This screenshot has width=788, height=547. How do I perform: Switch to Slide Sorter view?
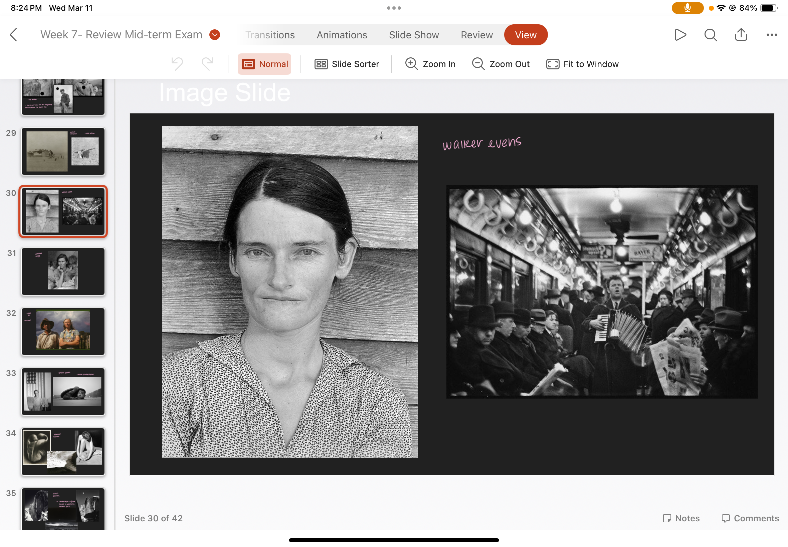347,64
